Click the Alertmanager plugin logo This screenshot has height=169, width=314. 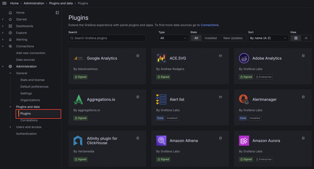(x=244, y=99)
